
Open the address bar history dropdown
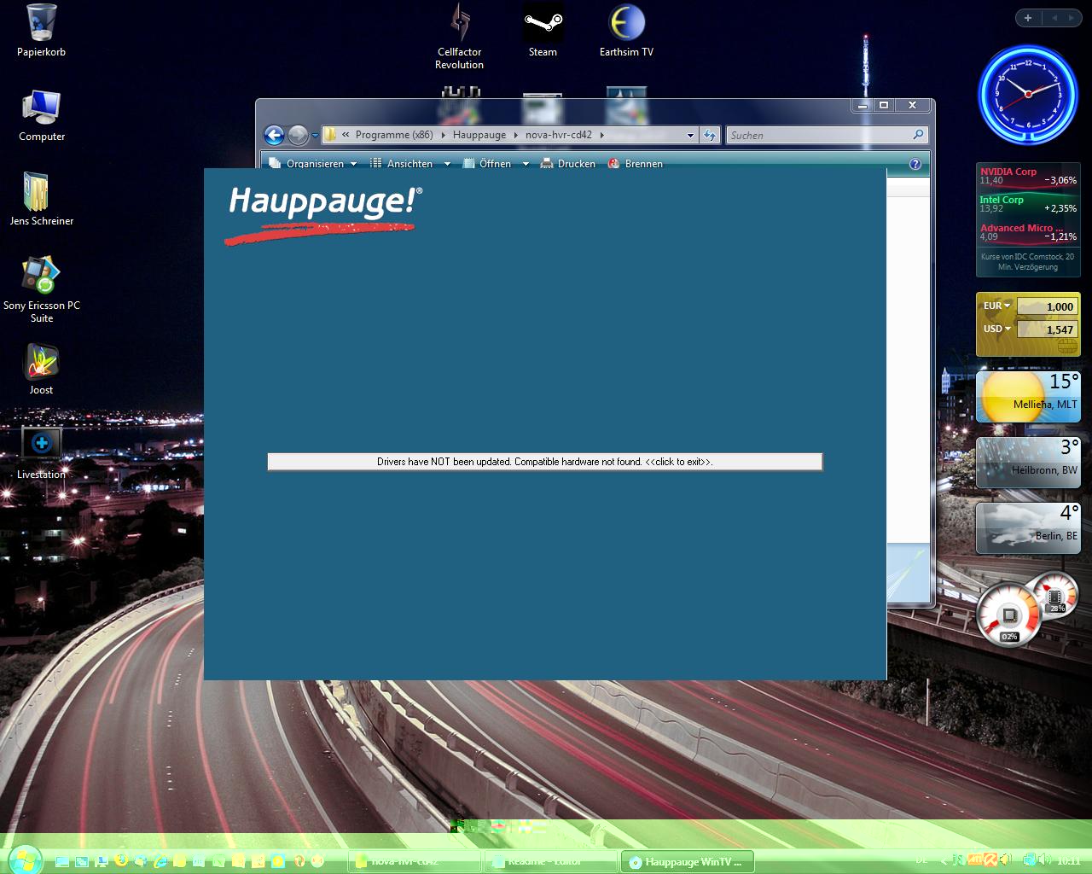(x=690, y=135)
